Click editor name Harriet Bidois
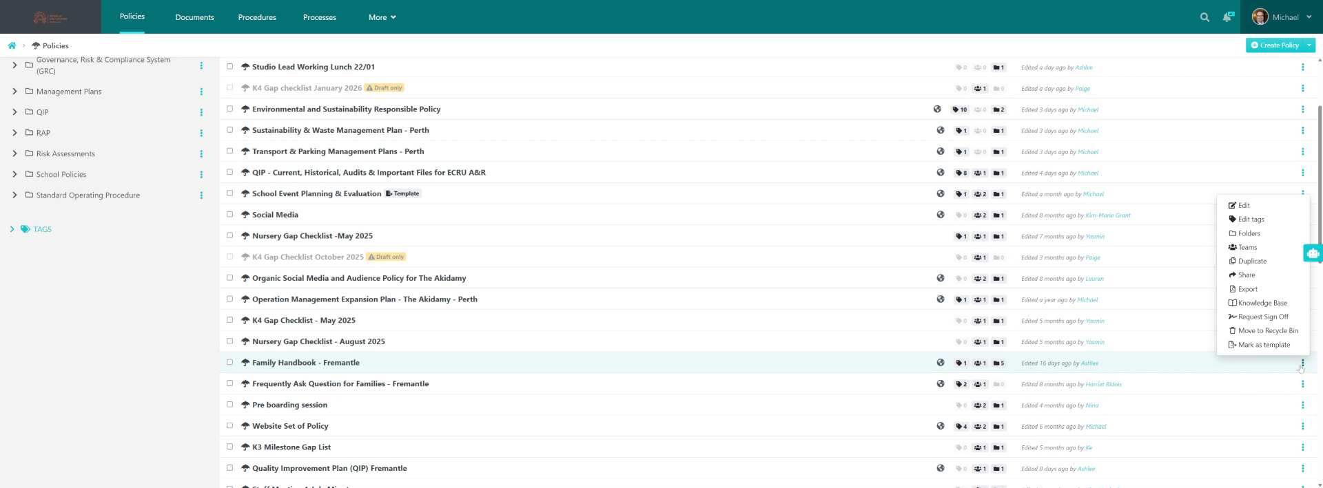The height and width of the screenshot is (488, 1323). (x=1103, y=384)
